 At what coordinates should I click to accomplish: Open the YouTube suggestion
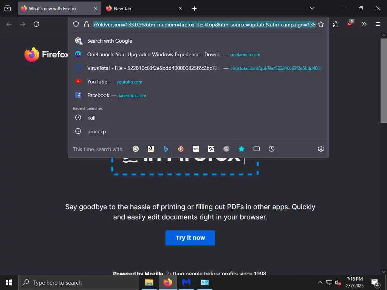[x=198, y=82]
